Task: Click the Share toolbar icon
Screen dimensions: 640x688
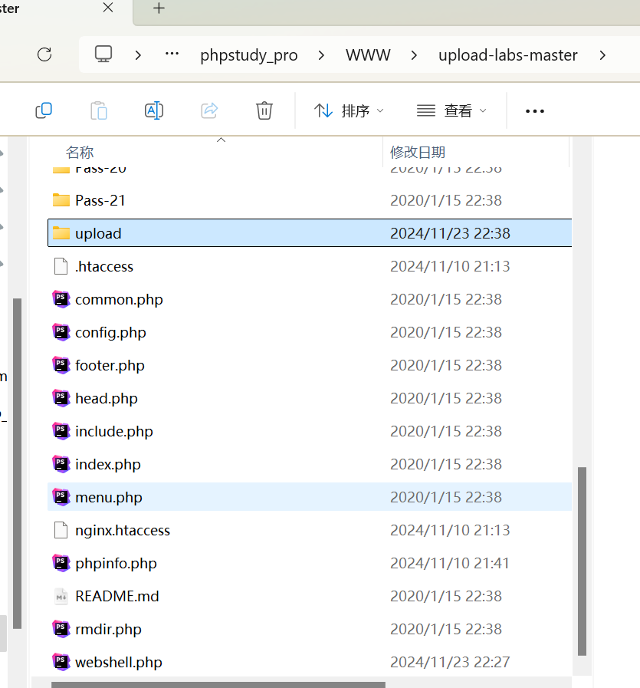Action: coord(209,110)
